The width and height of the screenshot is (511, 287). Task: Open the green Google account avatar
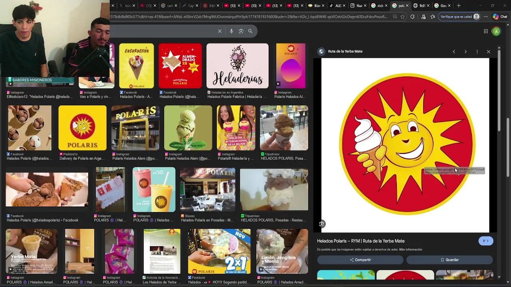click(x=496, y=31)
